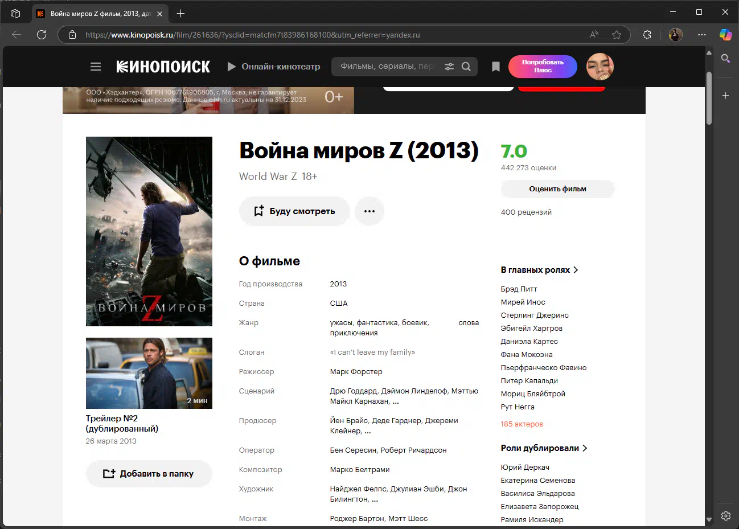Screen dimensions: 739x529
Task: Add page to favorites star icon
Action: (617, 35)
